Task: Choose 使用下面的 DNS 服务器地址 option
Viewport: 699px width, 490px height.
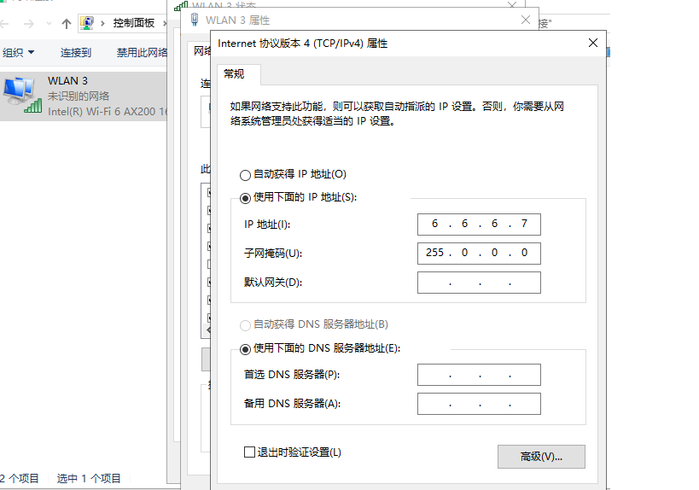Action: point(246,349)
